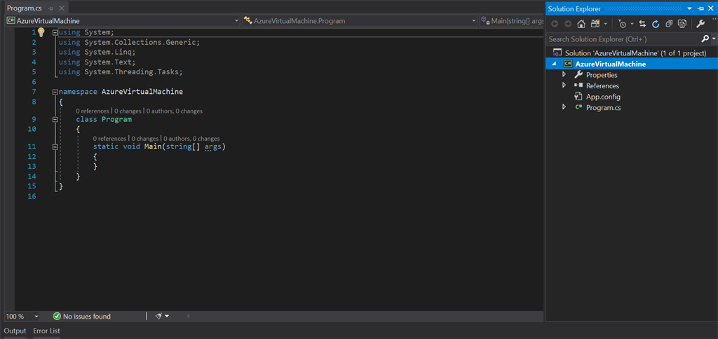The height and width of the screenshot is (339, 718).
Task: Click the green No issues found checkmark
Action: tap(57, 316)
